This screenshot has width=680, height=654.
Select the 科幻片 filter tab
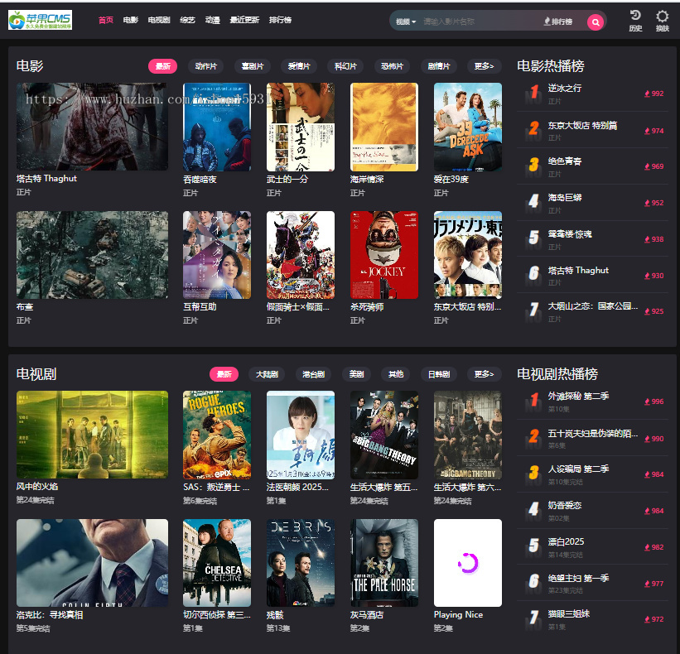pyautogui.click(x=345, y=66)
